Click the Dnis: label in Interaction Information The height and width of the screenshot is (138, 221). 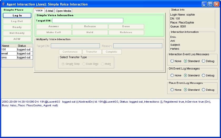coord(173,37)
